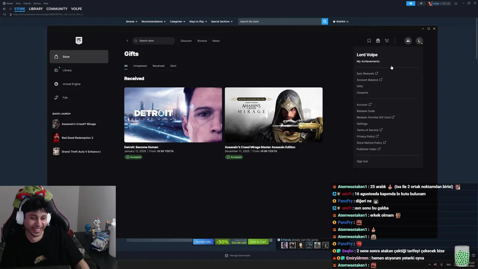Open the Assassin's Creed Mirage Master gift thumbnail
478x269 pixels.
click(x=273, y=115)
